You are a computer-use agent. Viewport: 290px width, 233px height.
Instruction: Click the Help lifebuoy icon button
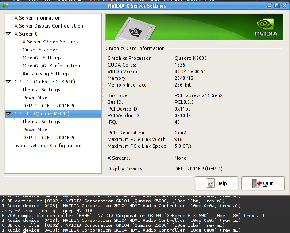[216, 183]
